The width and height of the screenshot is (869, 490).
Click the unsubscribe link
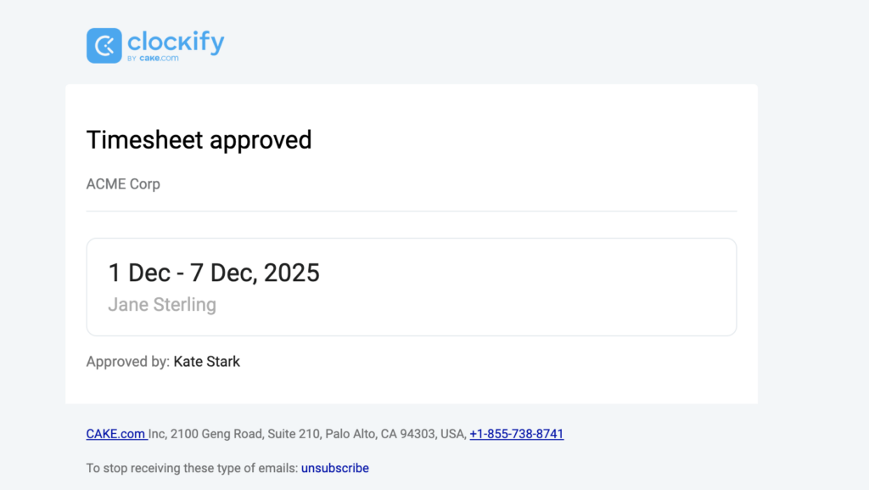pyautogui.click(x=334, y=468)
